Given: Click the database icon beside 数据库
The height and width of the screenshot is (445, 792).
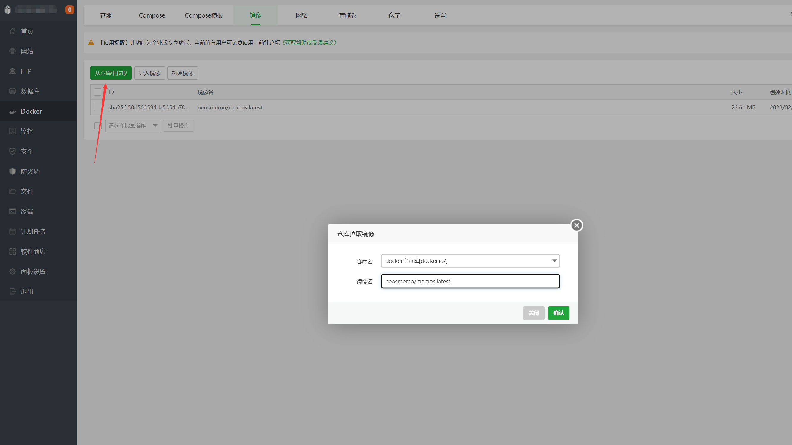Looking at the screenshot, I should (12, 91).
